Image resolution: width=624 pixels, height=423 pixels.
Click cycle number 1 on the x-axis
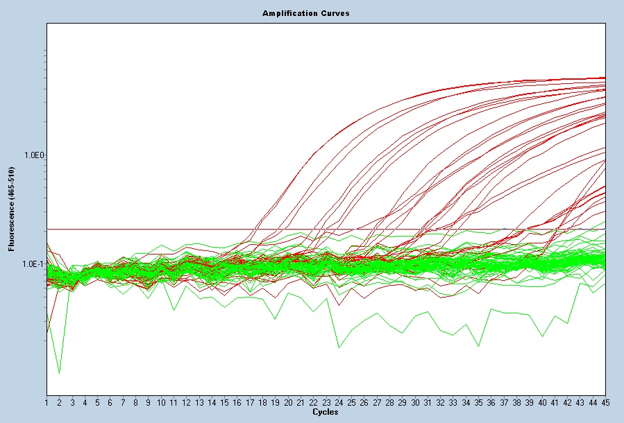click(47, 403)
